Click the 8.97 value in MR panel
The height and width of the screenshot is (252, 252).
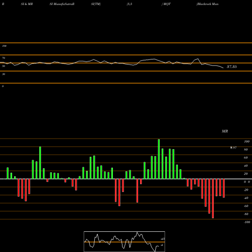pos(233,148)
